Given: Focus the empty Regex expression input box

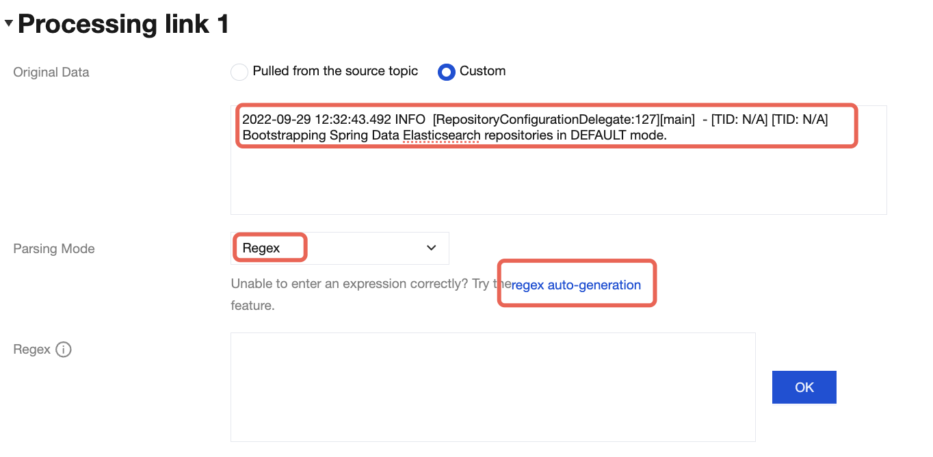Looking at the screenshot, I should 492,387.
